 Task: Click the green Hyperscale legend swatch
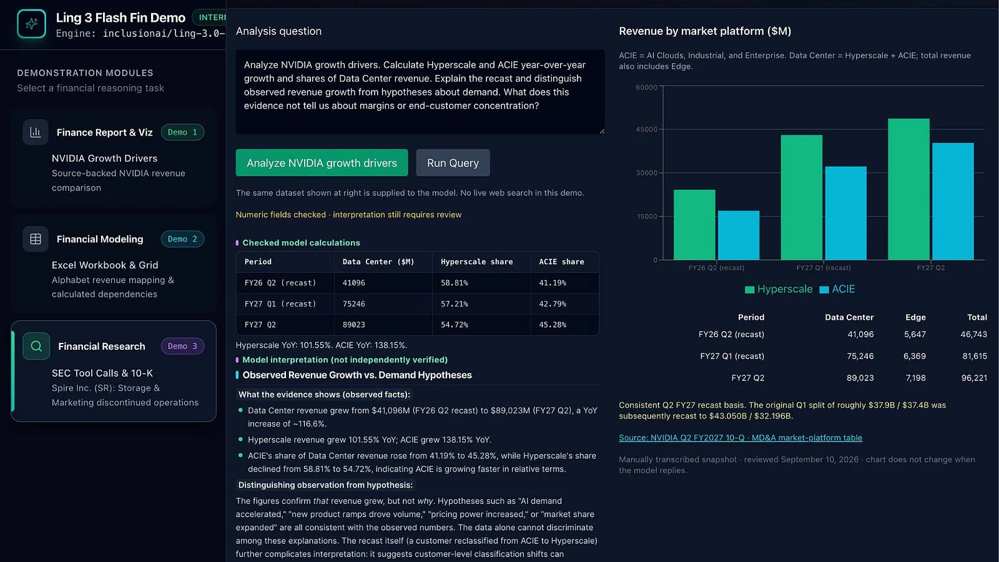[750, 290]
